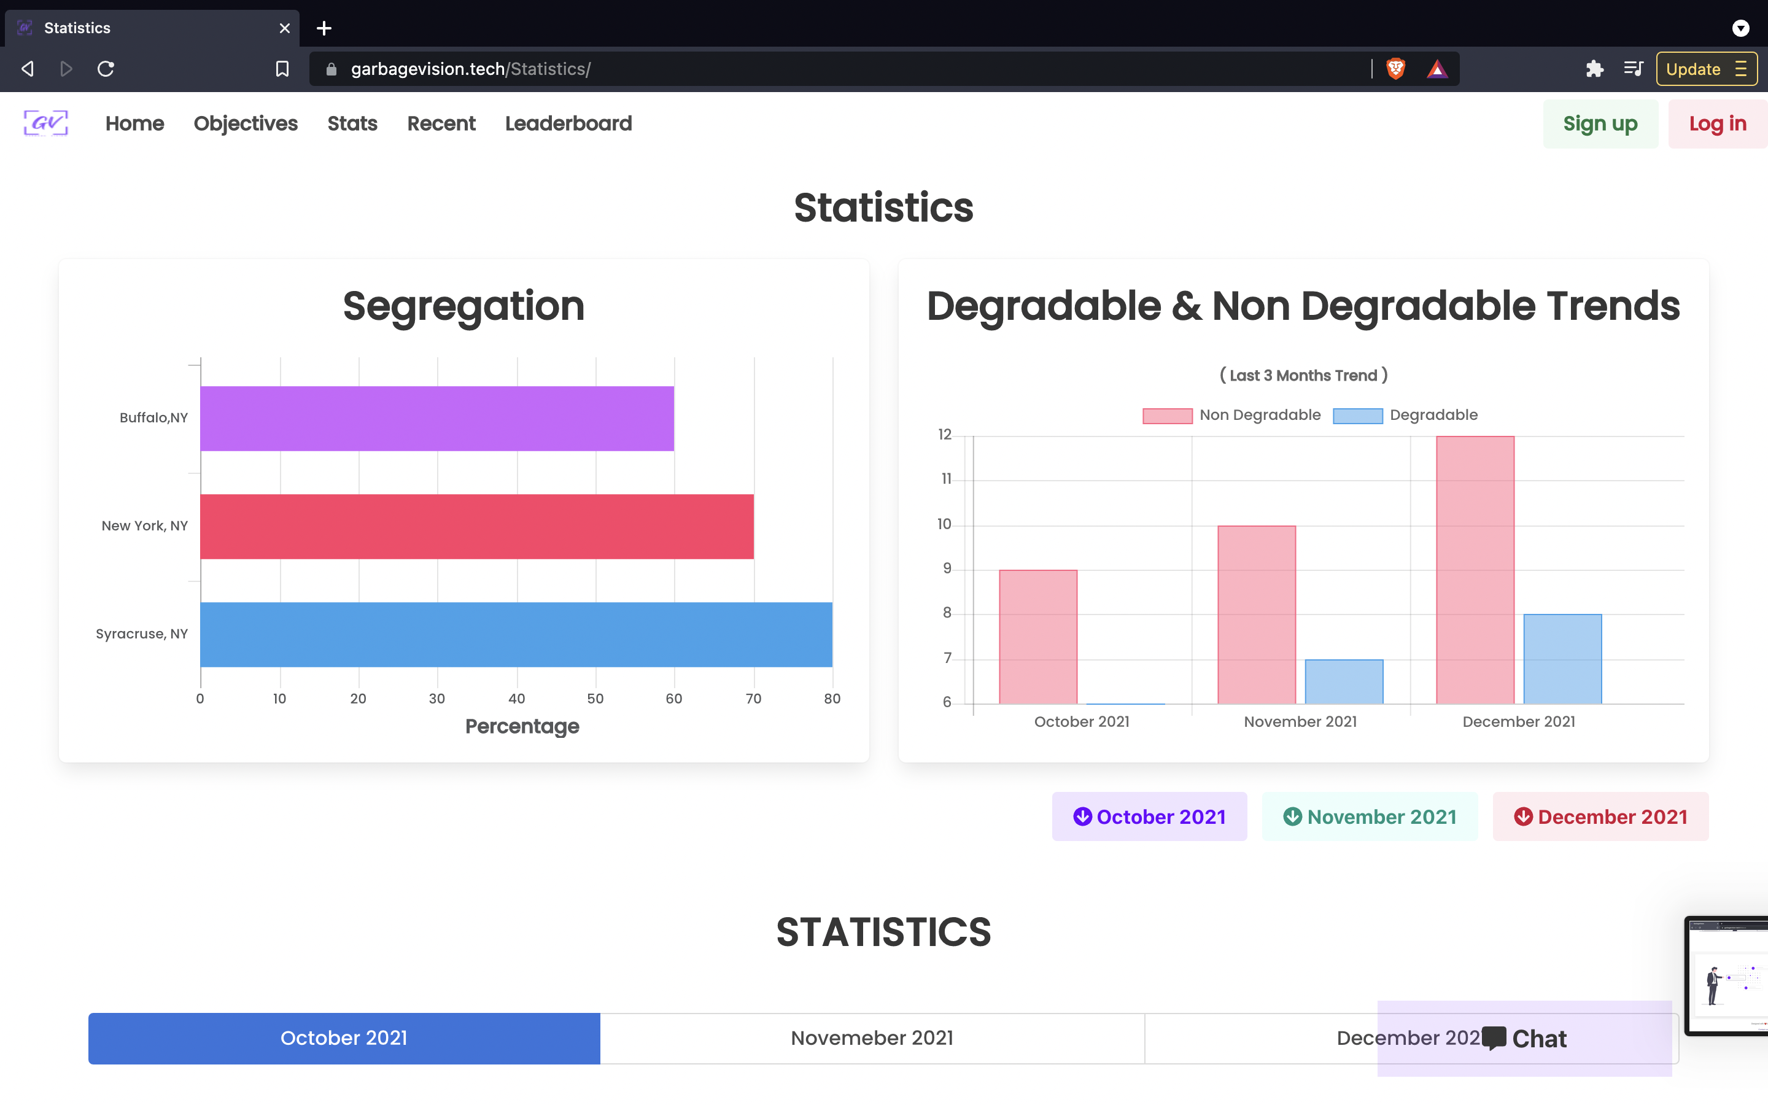Toggle Non Degradable legend series
Screen dimensions: 1768x1105
[x=1231, y=415]
